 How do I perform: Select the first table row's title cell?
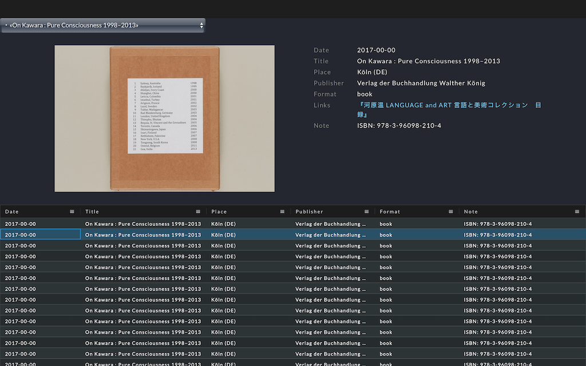pyautogui.click(x=143, y=224)
